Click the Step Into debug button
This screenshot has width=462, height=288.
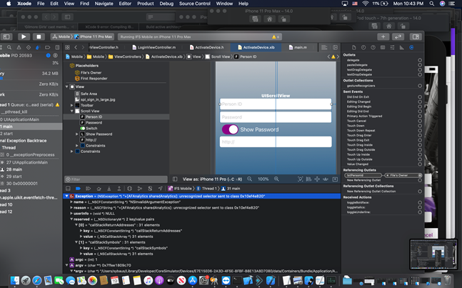109,189
